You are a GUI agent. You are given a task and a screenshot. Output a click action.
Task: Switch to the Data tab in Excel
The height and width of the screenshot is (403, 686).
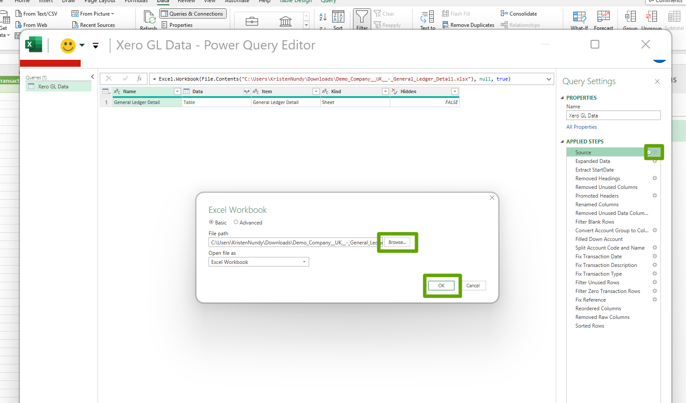coord(163,1)
